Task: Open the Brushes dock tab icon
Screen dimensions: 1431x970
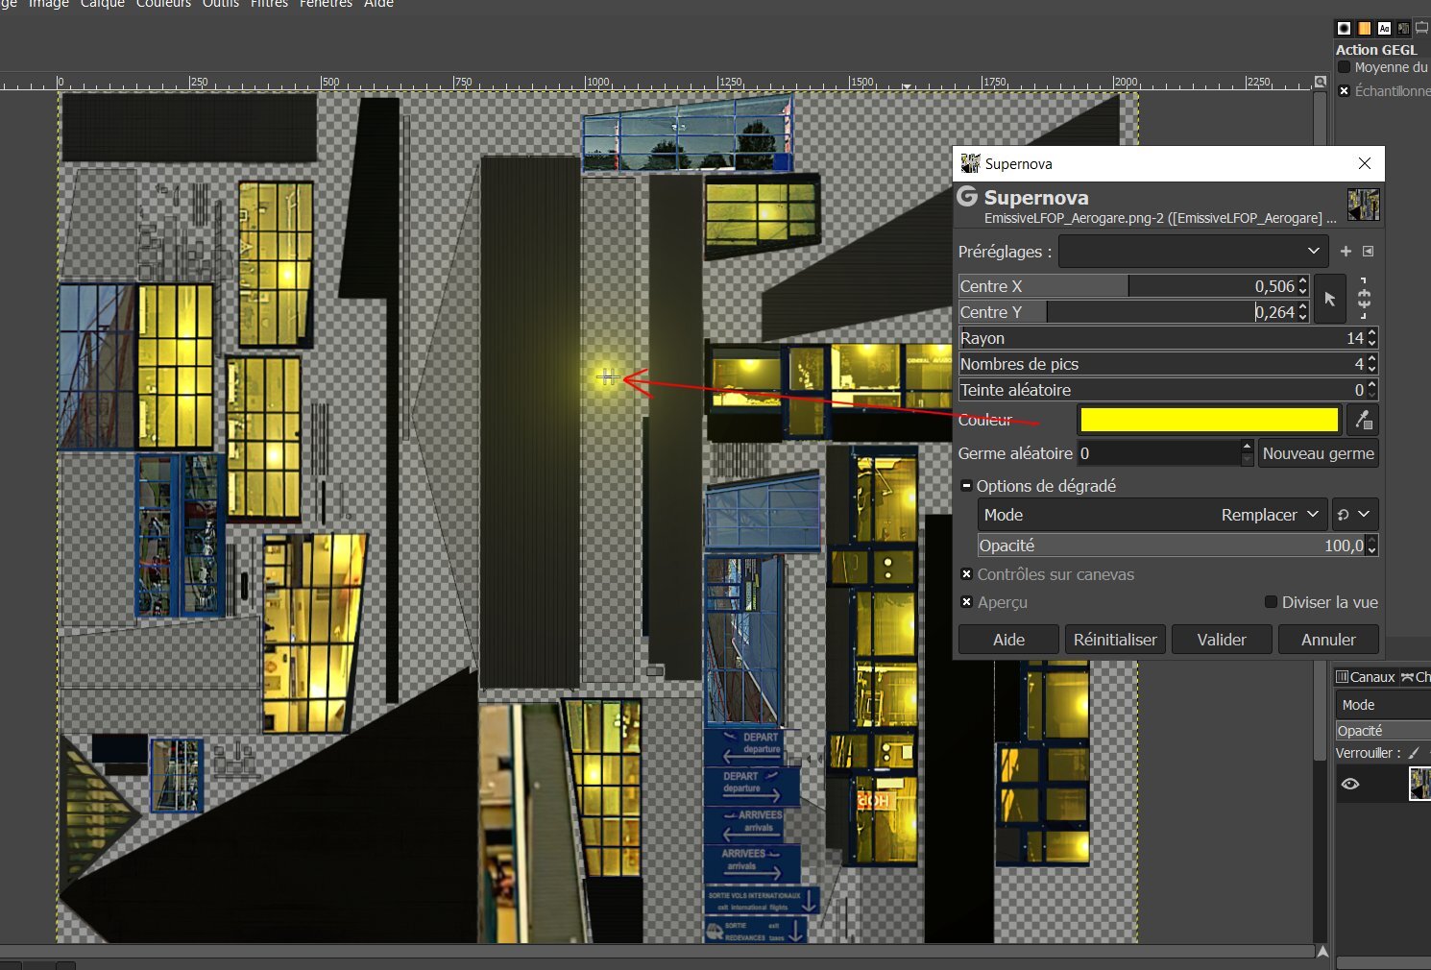Action: tap(1344, 28)
